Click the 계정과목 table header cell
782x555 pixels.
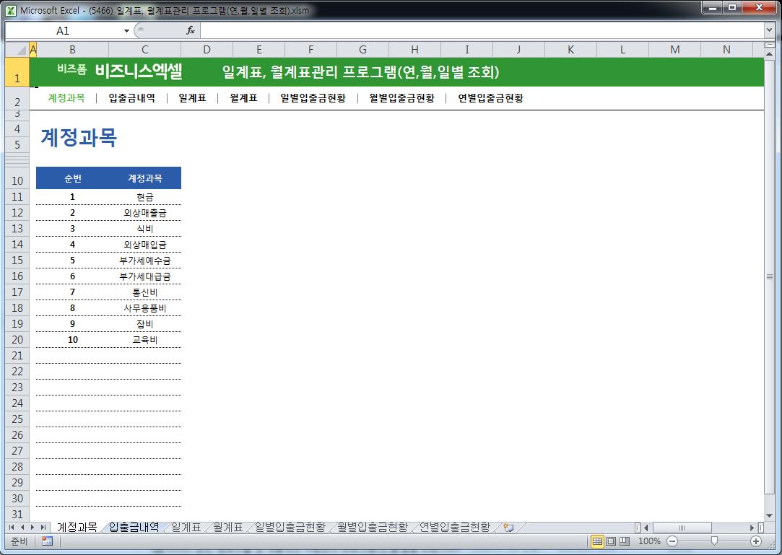(144, 178)
